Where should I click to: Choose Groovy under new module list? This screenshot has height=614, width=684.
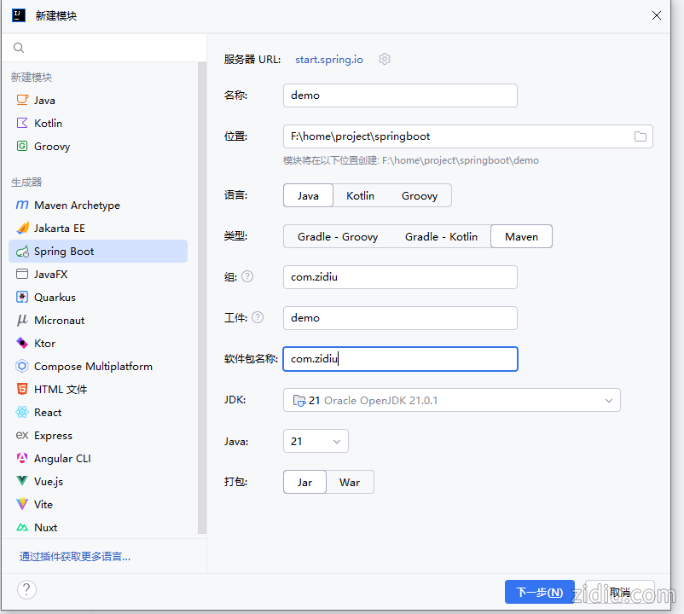pos(51,147)
